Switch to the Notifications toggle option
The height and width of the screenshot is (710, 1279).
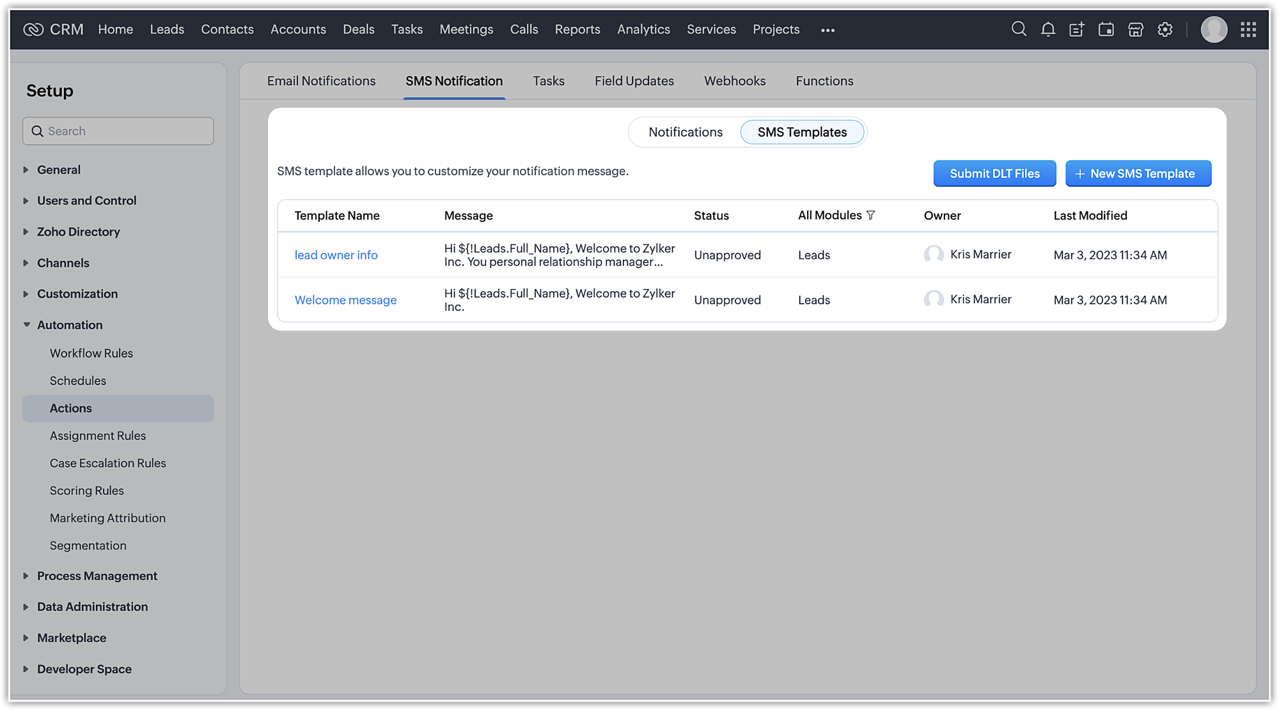(686, 132)
